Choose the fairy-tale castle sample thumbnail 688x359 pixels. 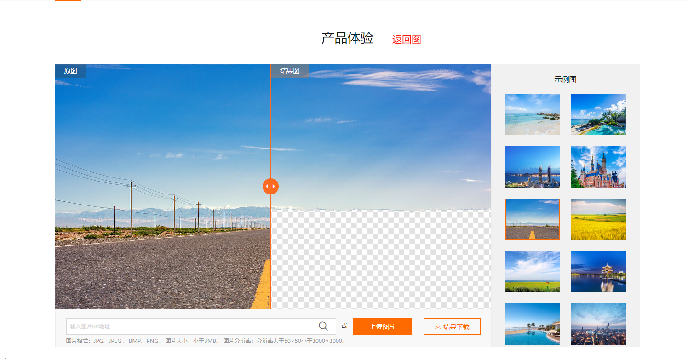click(599, 167)
